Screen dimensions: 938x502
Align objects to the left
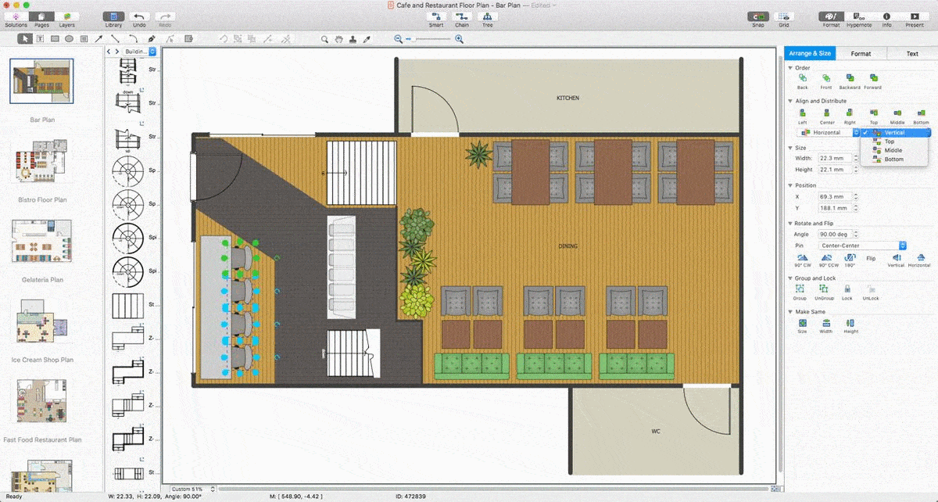[x=802, y=114]
